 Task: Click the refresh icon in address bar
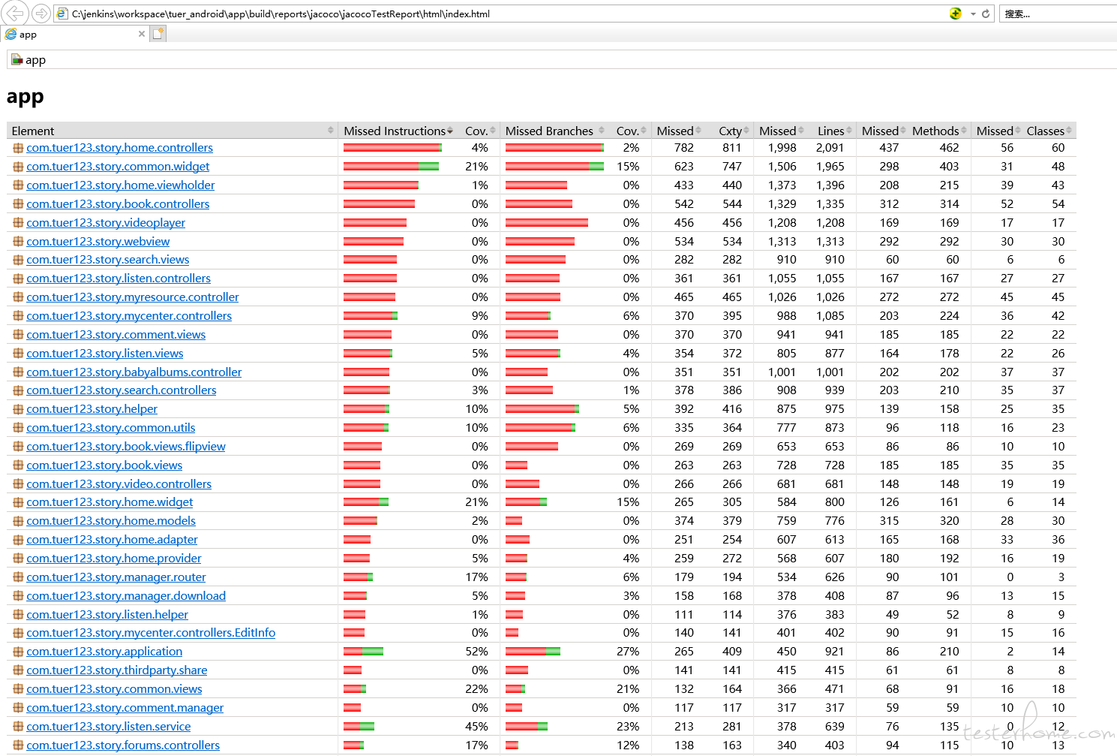(986, 14)
